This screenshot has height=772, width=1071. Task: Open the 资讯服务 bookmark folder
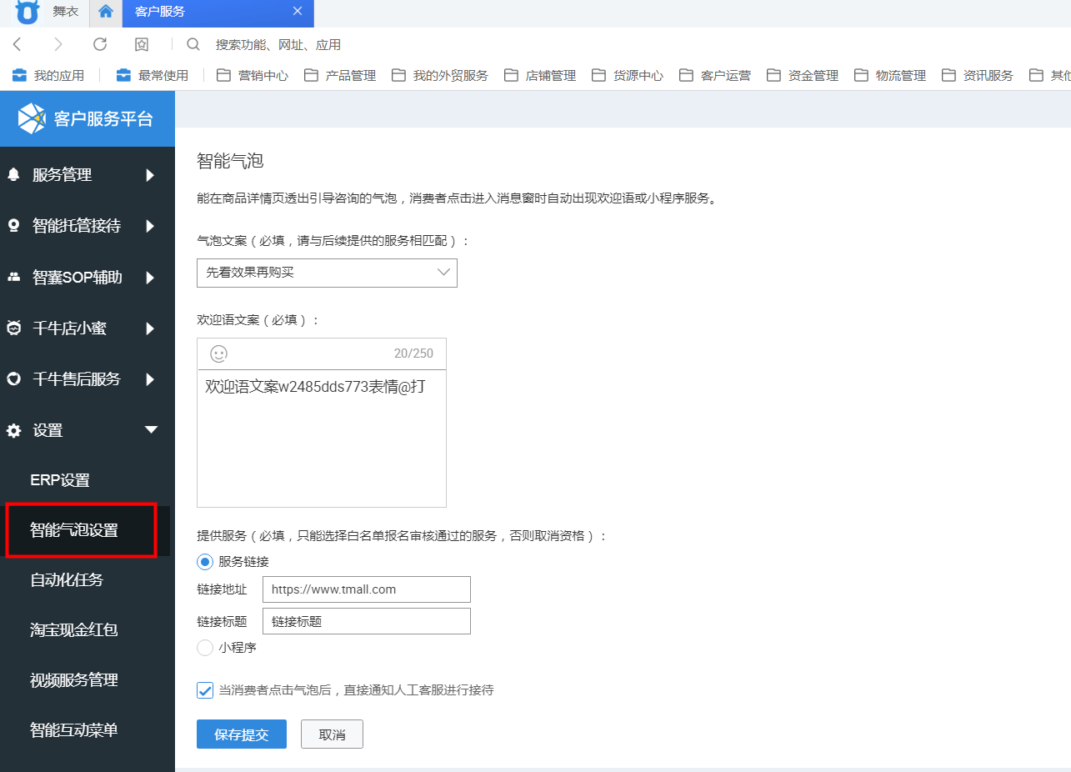click(978, 75)
